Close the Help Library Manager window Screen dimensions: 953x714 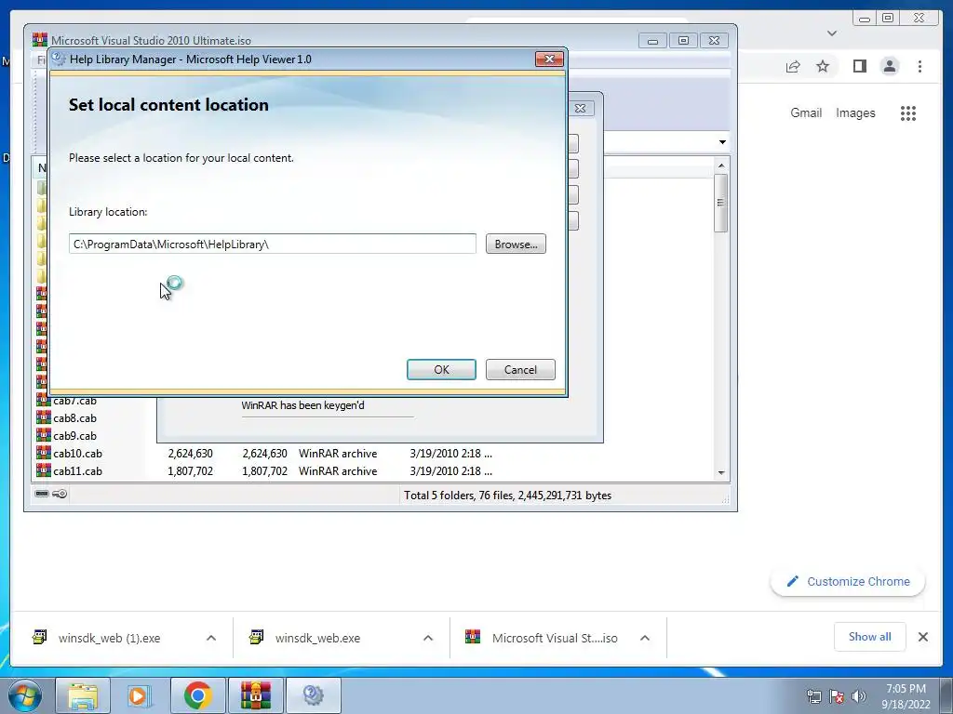[549, 59]
